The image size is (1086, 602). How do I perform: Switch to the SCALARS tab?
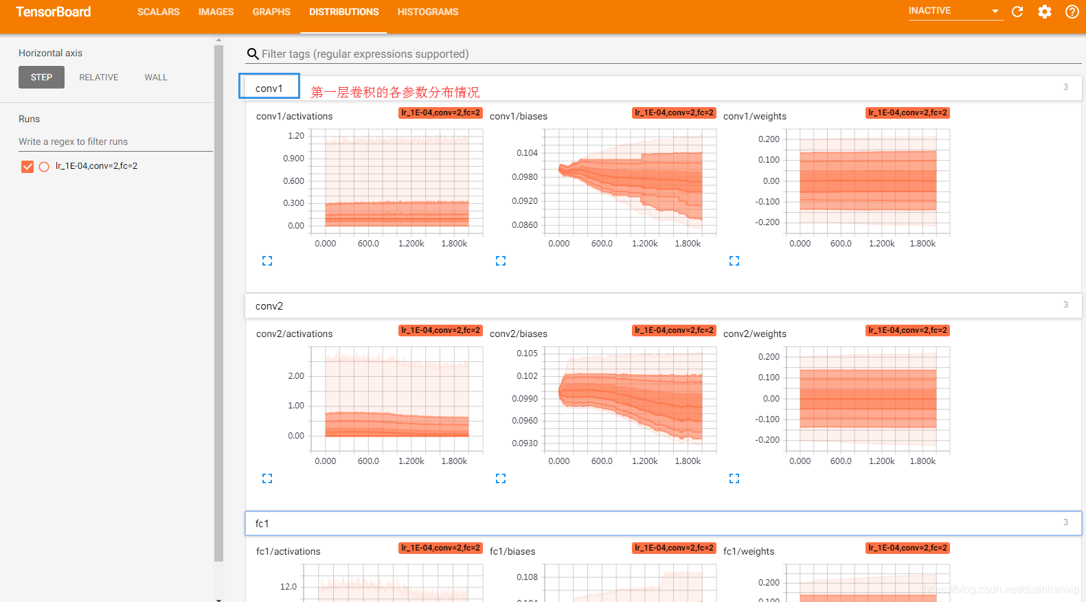[x=159, y=12]
